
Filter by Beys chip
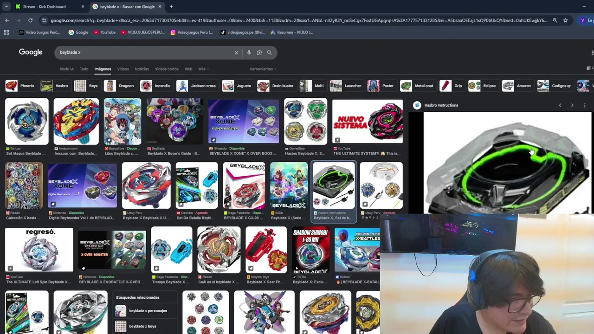pyautogui.click(x=86, y=86)
